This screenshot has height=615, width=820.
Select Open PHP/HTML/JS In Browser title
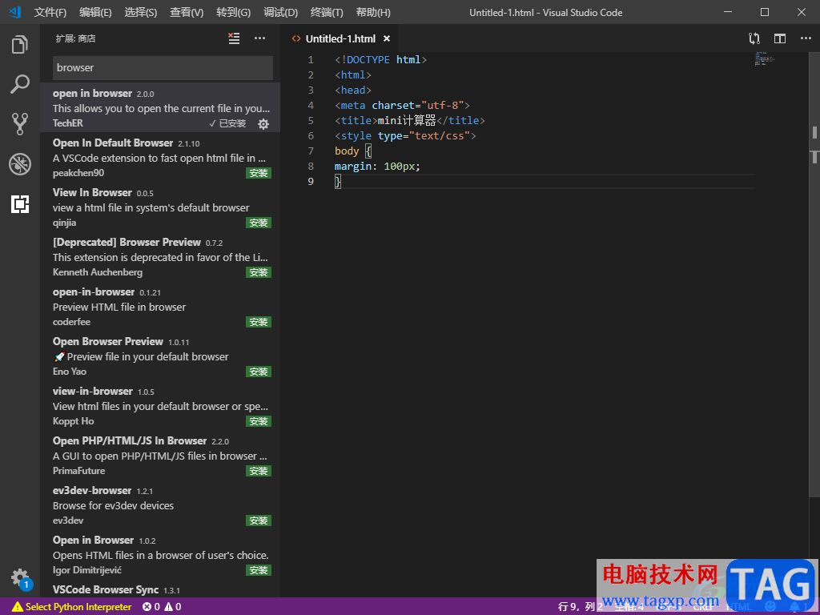click(x=130, y=441)
